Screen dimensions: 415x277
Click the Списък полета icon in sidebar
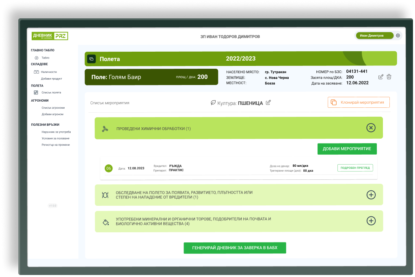(36, 92)
